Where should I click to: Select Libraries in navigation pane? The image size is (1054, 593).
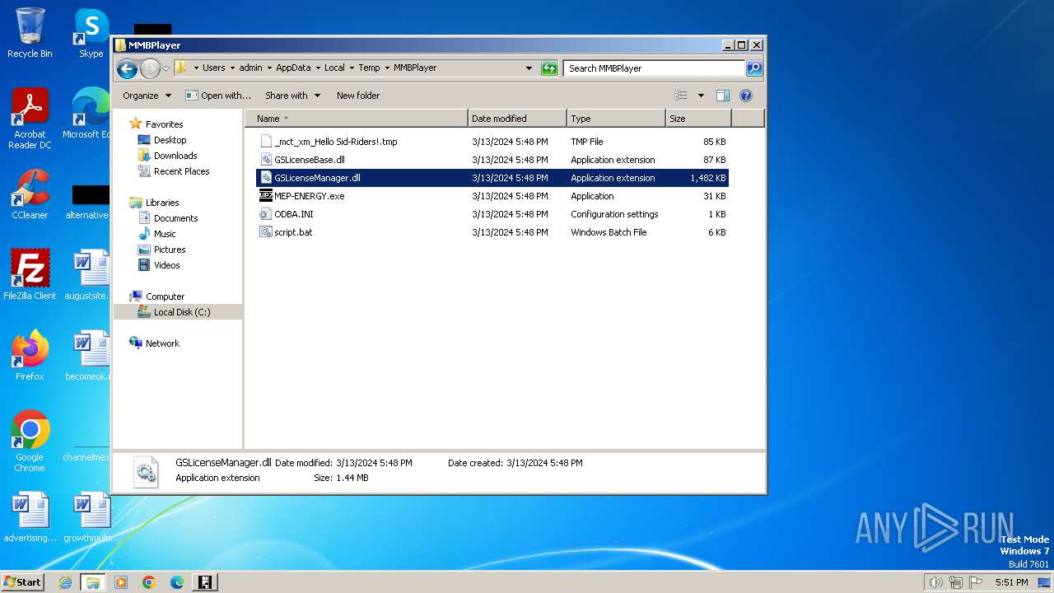pyautogui.click(x=162, y=203)
